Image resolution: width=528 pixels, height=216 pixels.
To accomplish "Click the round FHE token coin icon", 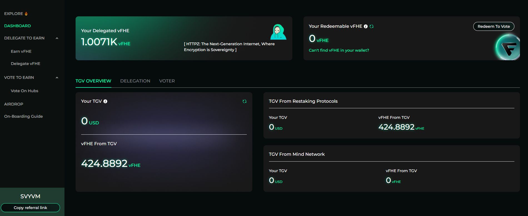I will 508,47.
